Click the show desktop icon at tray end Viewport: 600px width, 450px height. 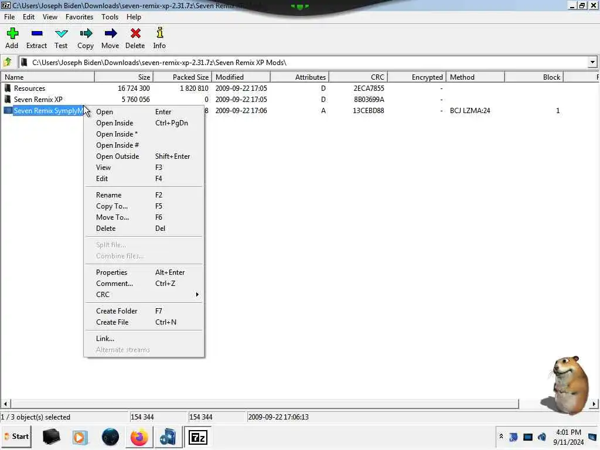tap(592, 437)
